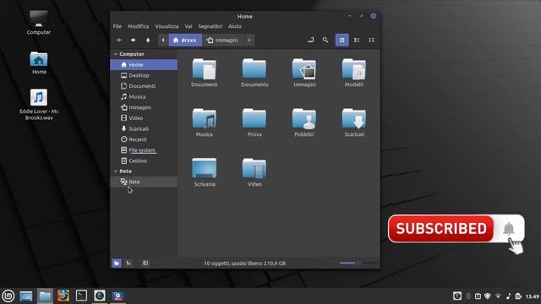The width and height of the screenshot is (541, 304).
Task: Click the subscription bell icon
Action: point(509,229)
